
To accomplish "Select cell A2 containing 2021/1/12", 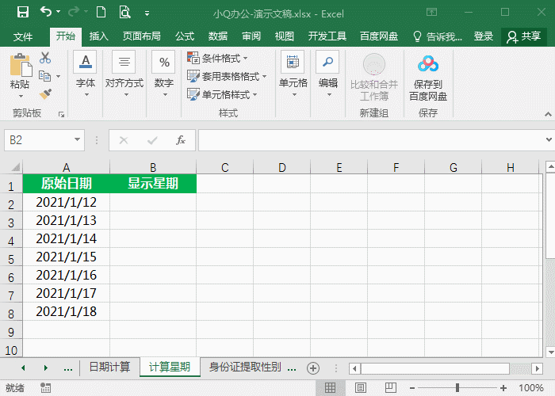I will [66, 202].
